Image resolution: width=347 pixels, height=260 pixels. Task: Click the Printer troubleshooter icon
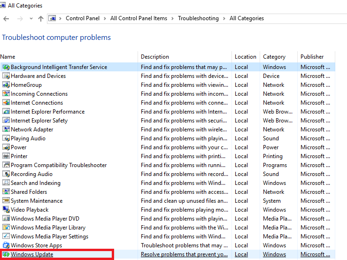pyautogui.click(x=6, y=156)
